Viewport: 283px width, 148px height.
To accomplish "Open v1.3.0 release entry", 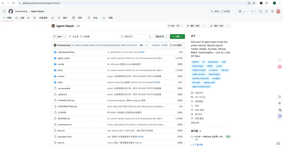I will coord(209,137).
